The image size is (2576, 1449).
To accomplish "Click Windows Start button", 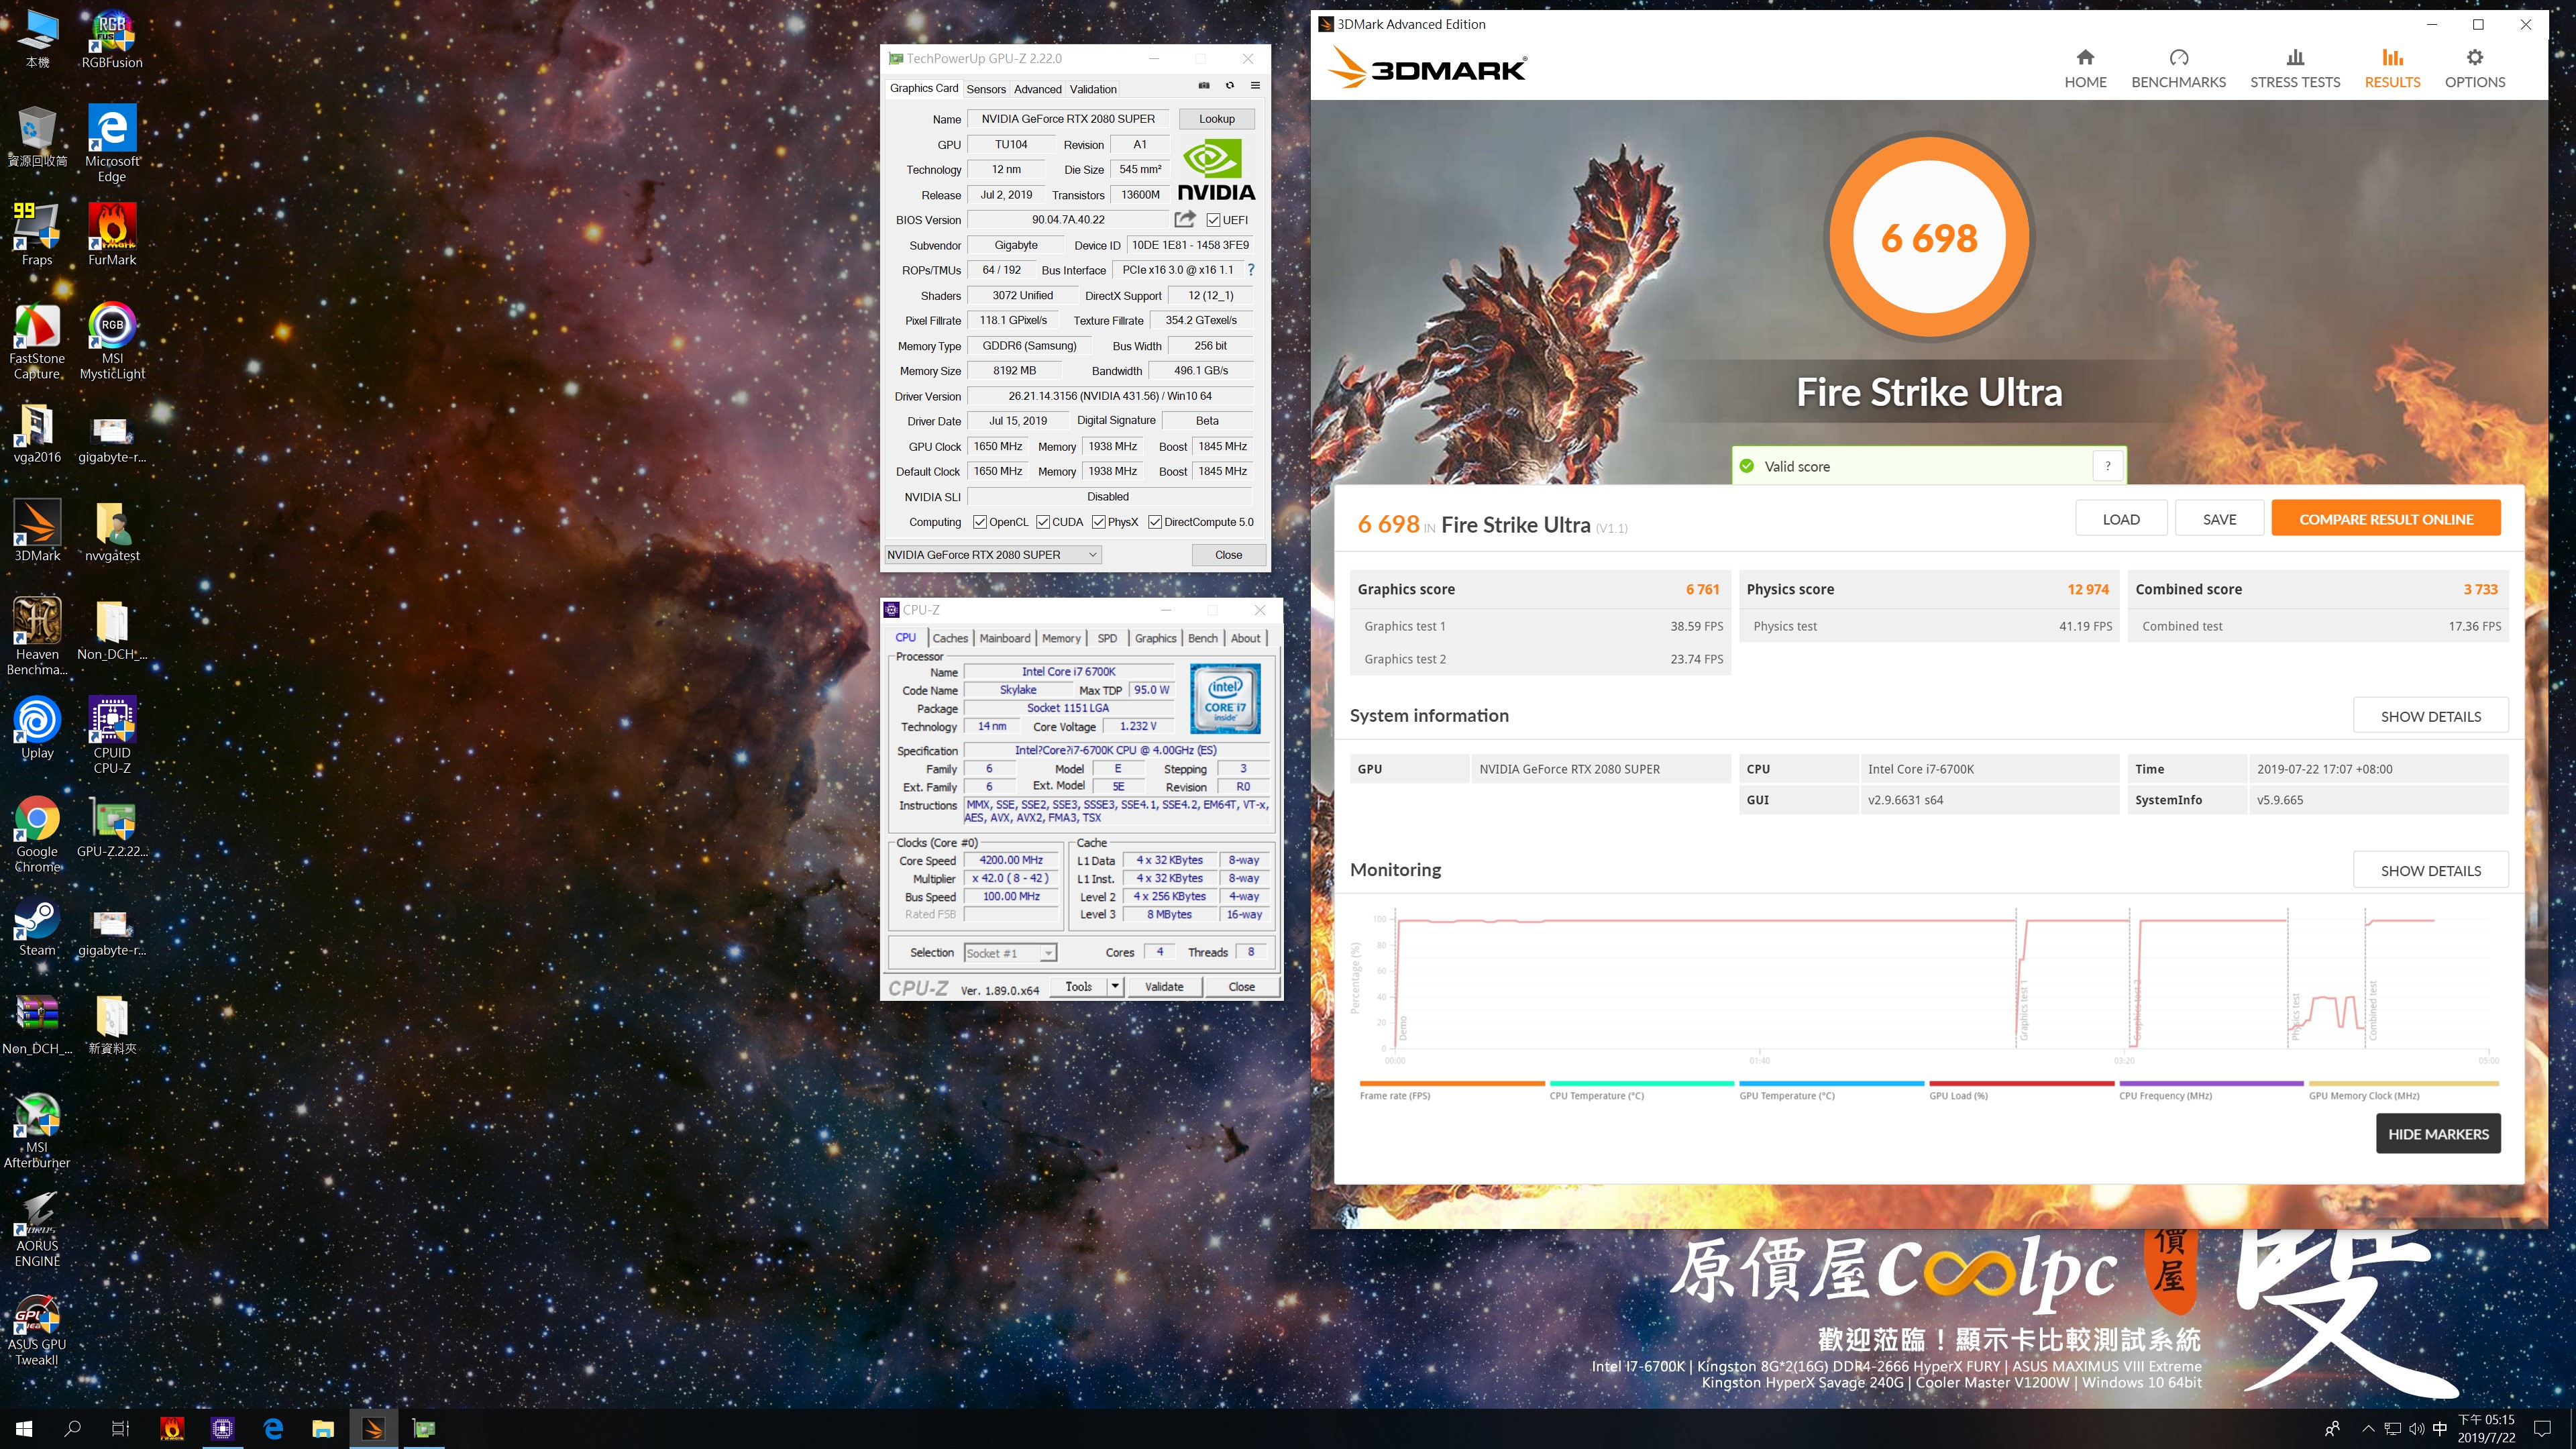I will (x=24, y=1429).
